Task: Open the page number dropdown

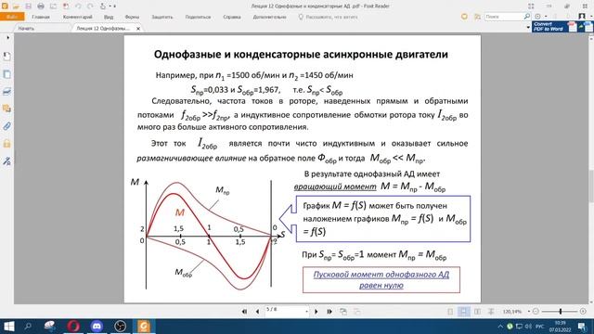Action: tap(306, 312)
